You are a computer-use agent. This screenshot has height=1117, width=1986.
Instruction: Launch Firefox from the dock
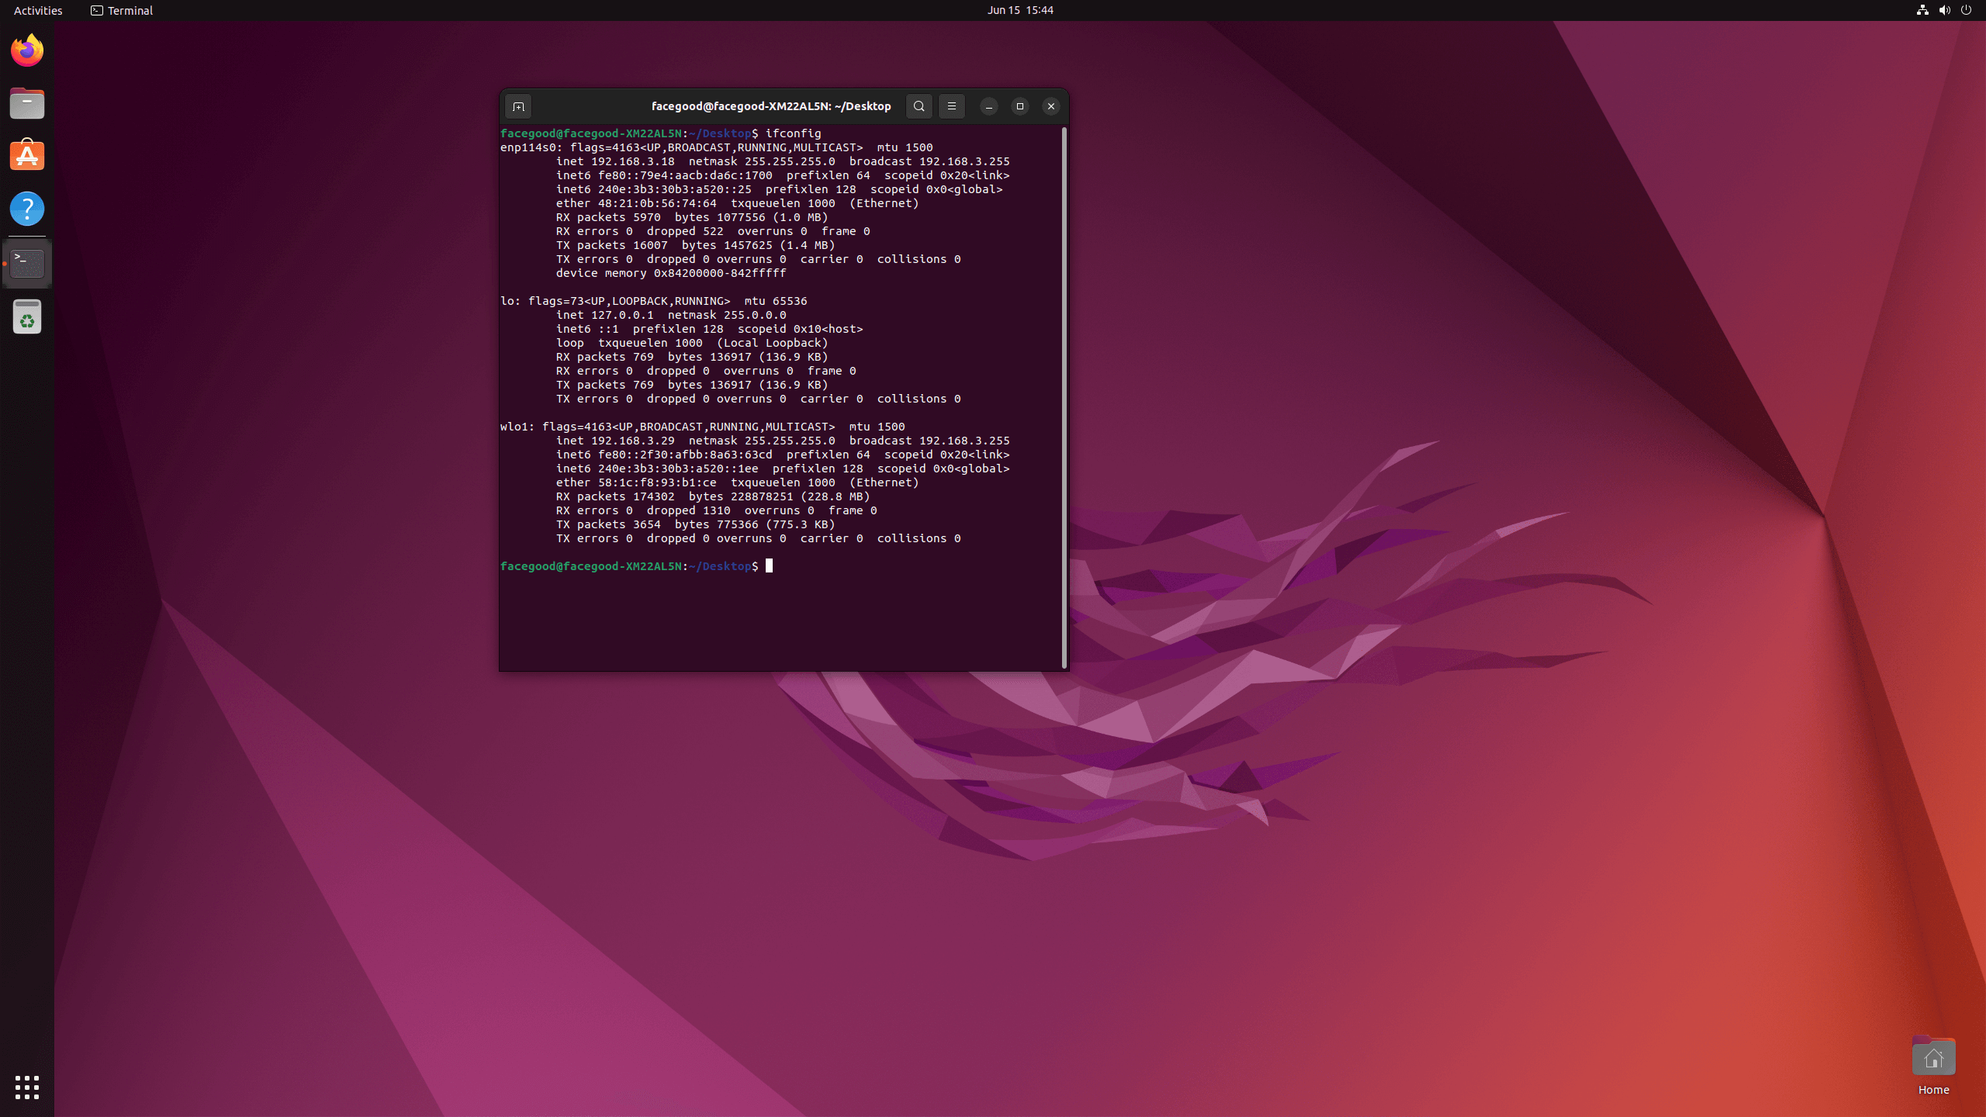coord(27,50)
